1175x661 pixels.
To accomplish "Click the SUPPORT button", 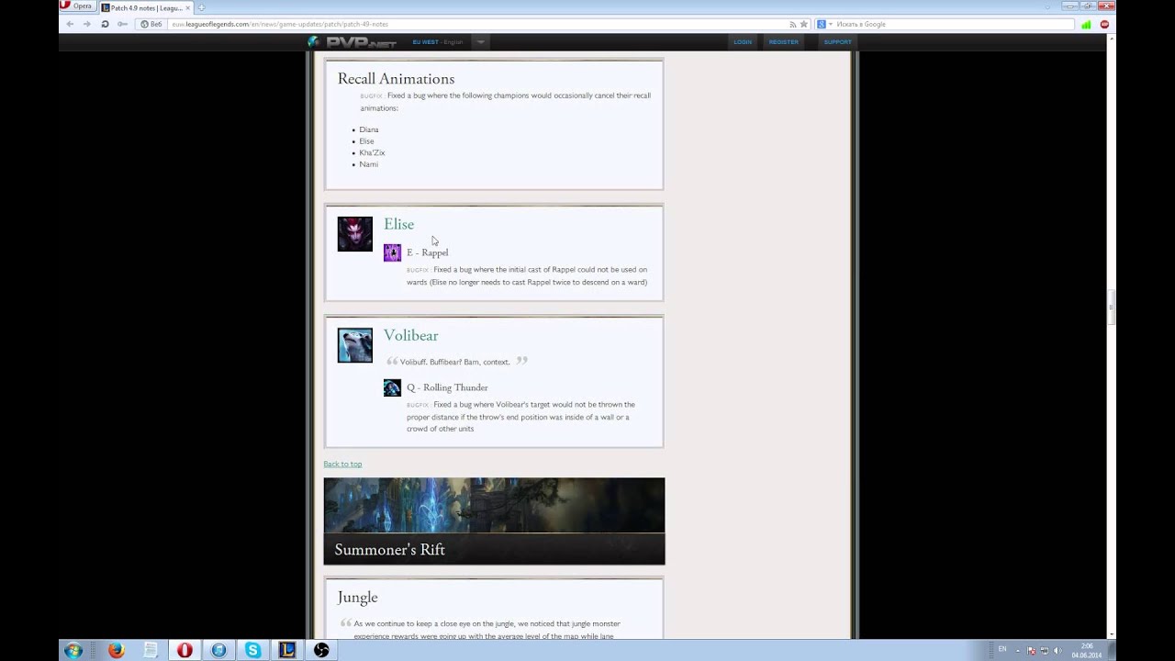I will click(x=837, y=42).
